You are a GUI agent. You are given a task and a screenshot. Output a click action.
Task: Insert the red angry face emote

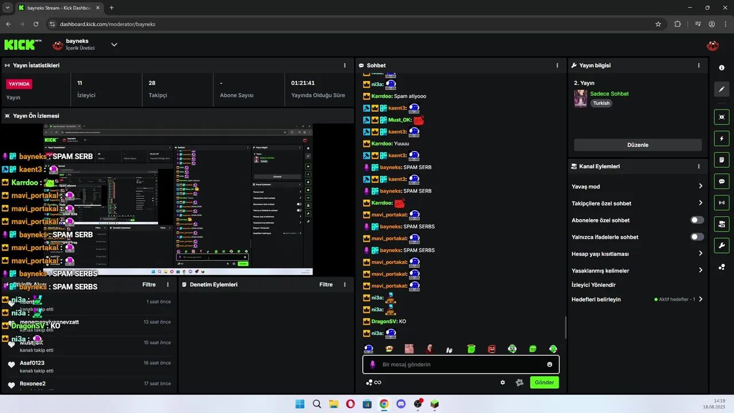click(492, 349)
